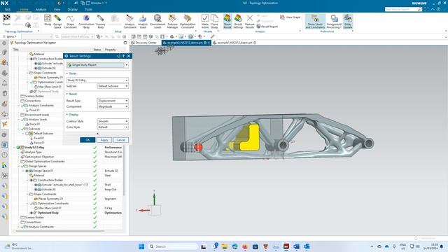Open the Menu dropdown

10,36
